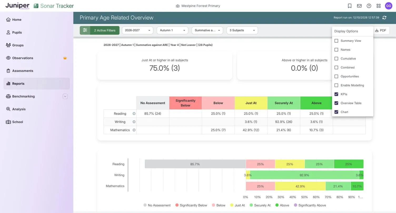This screenshot has height=213, width=396.
Task: Open Analysis in the sidebar
Action: click(x=37, y=109)
